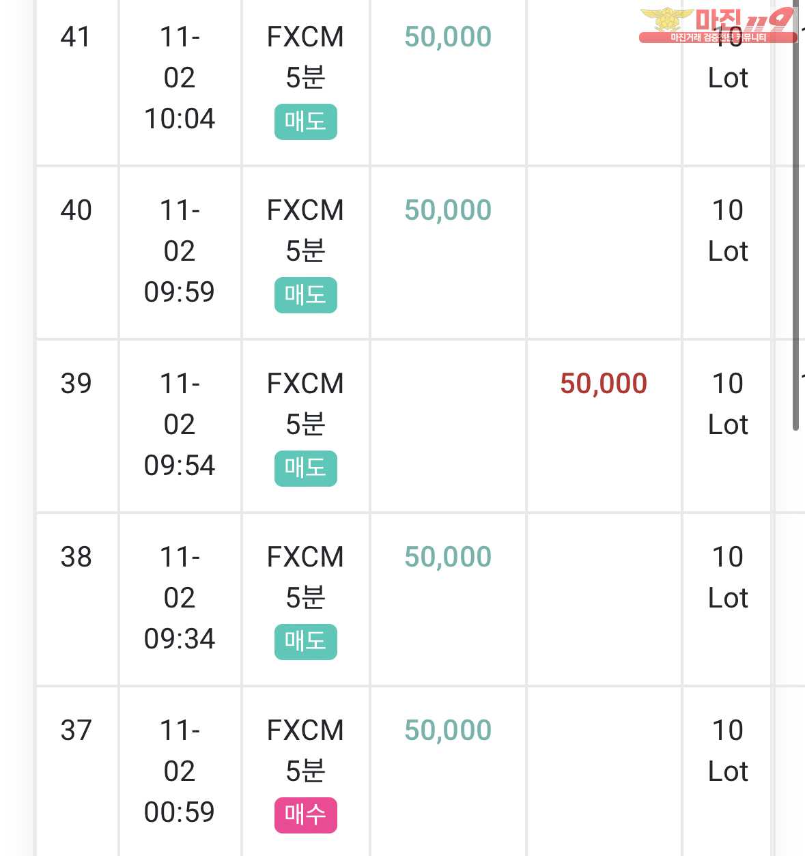805x856 pixels.
Task: Select the green 50,000 amount in row 41
Action: pos(448,37)
